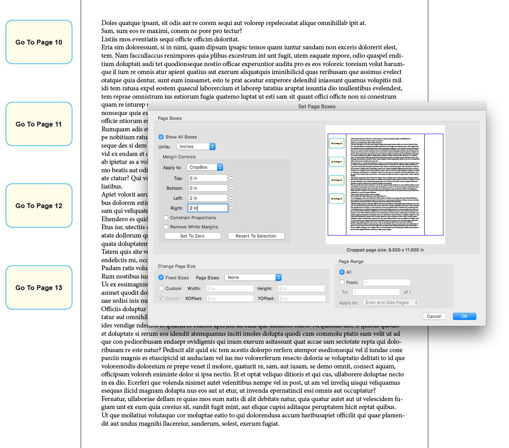Click the Go To Page 13 button
509x448 pixels.
click(x=39, y=288)
